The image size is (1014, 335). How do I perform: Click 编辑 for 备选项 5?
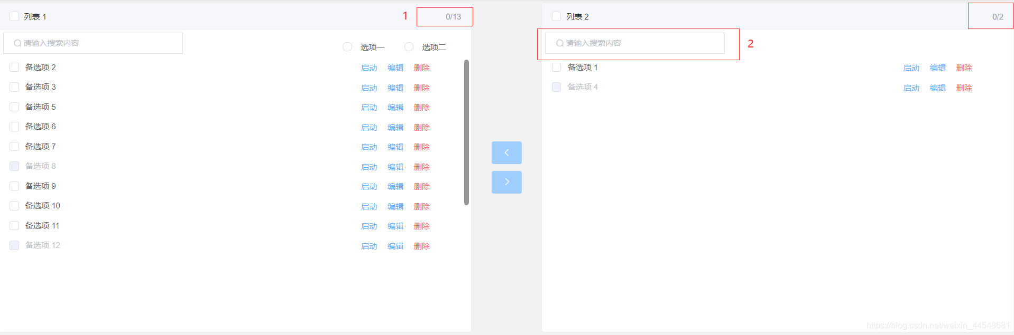[x=395, y=108]
